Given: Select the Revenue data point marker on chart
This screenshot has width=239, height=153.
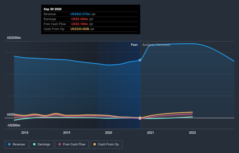Looking at the screenshot, I should [140, 60].
